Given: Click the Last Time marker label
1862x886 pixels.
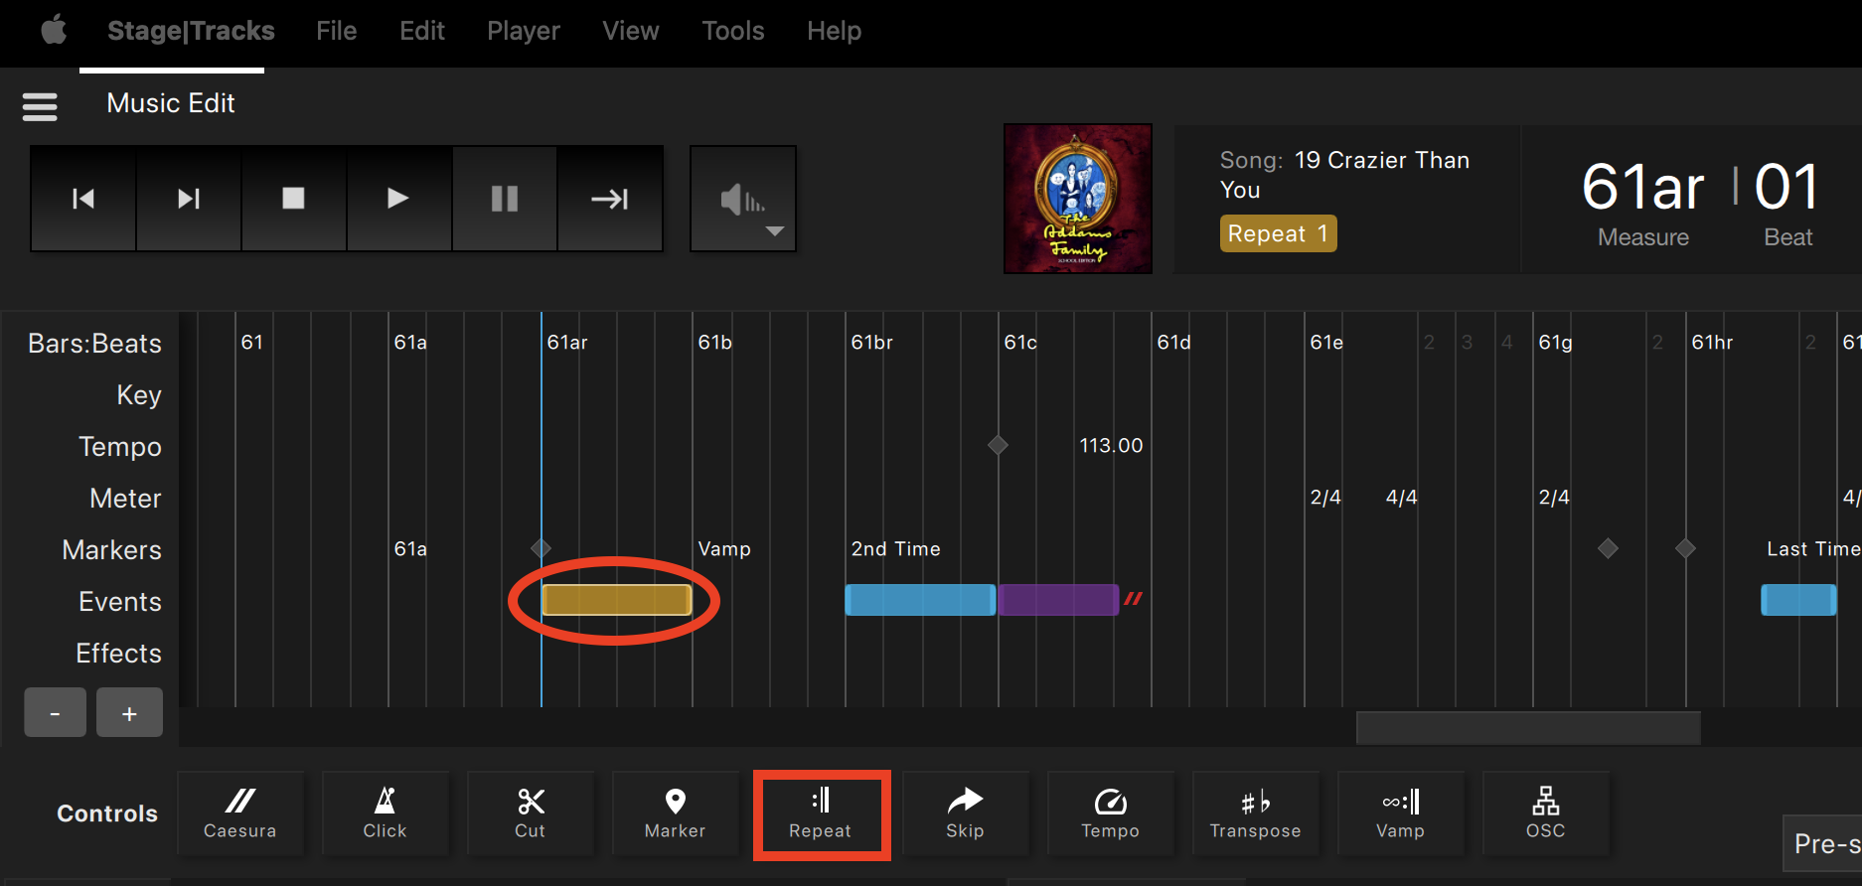Looking at the screenshot, I should [1813, 548].
